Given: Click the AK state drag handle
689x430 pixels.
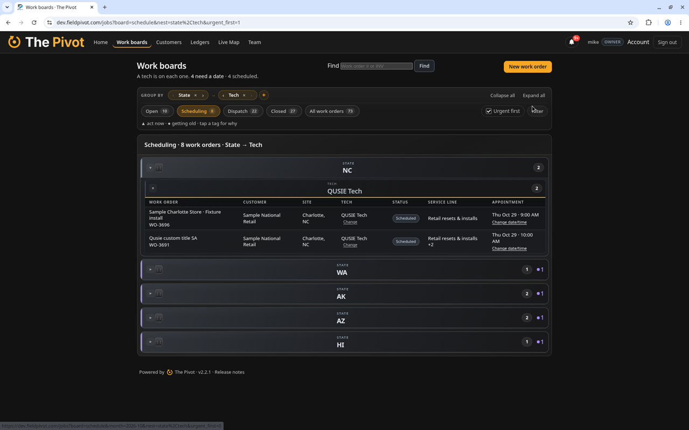Looking at the screenshot, I should [159, 293].
